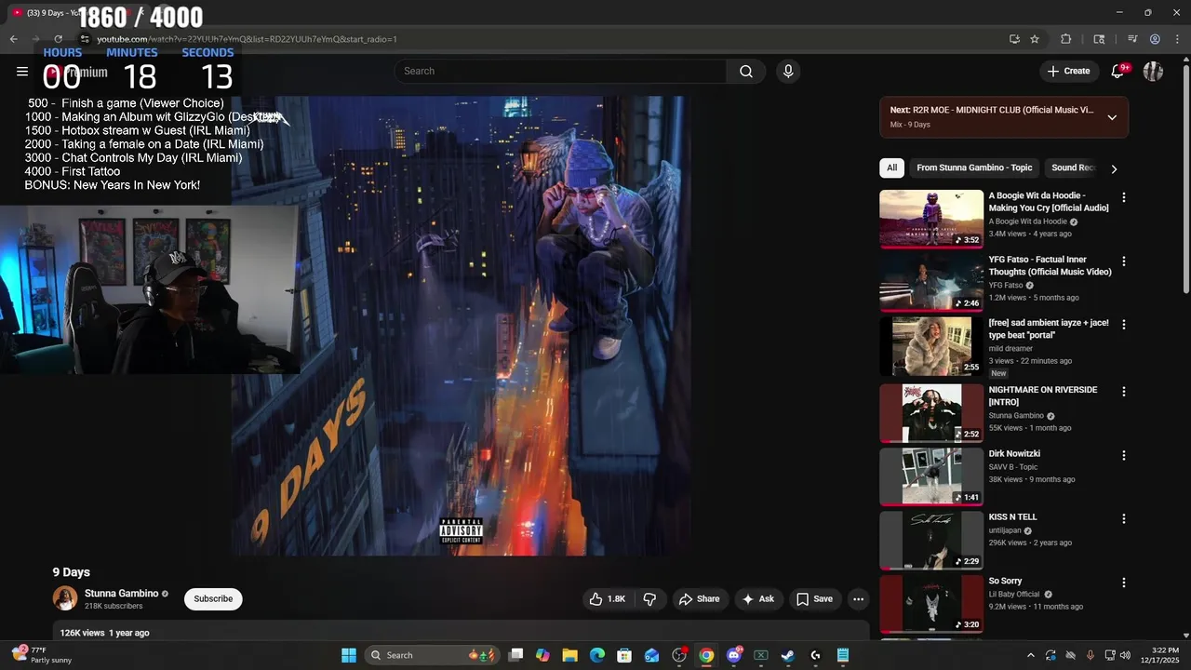
Task: Open options menu for KISS N TELL
Action: tap(1123, 518)
